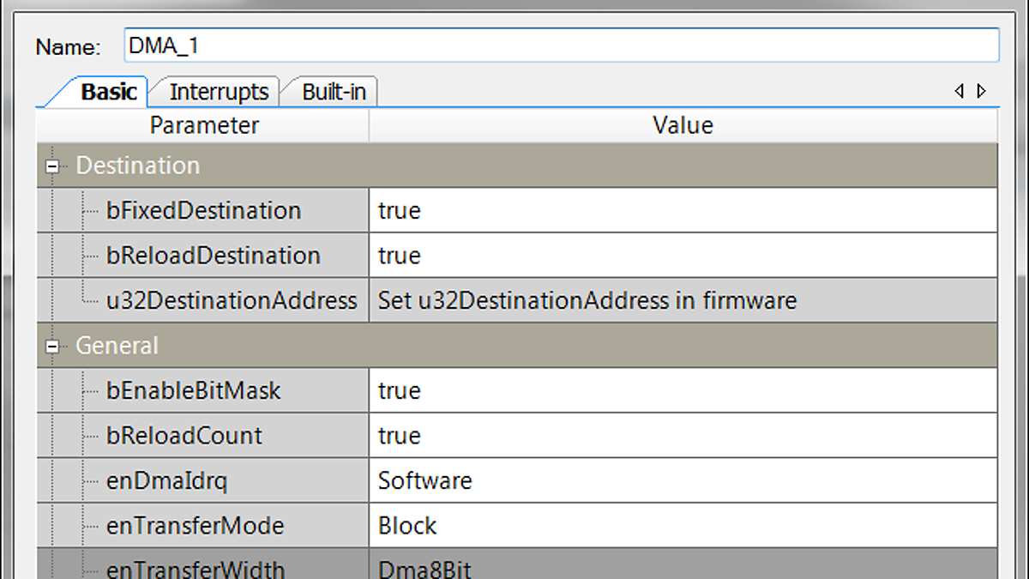
Task: Collapse the Destination parameter group
Action: click(x=53, y=165)
